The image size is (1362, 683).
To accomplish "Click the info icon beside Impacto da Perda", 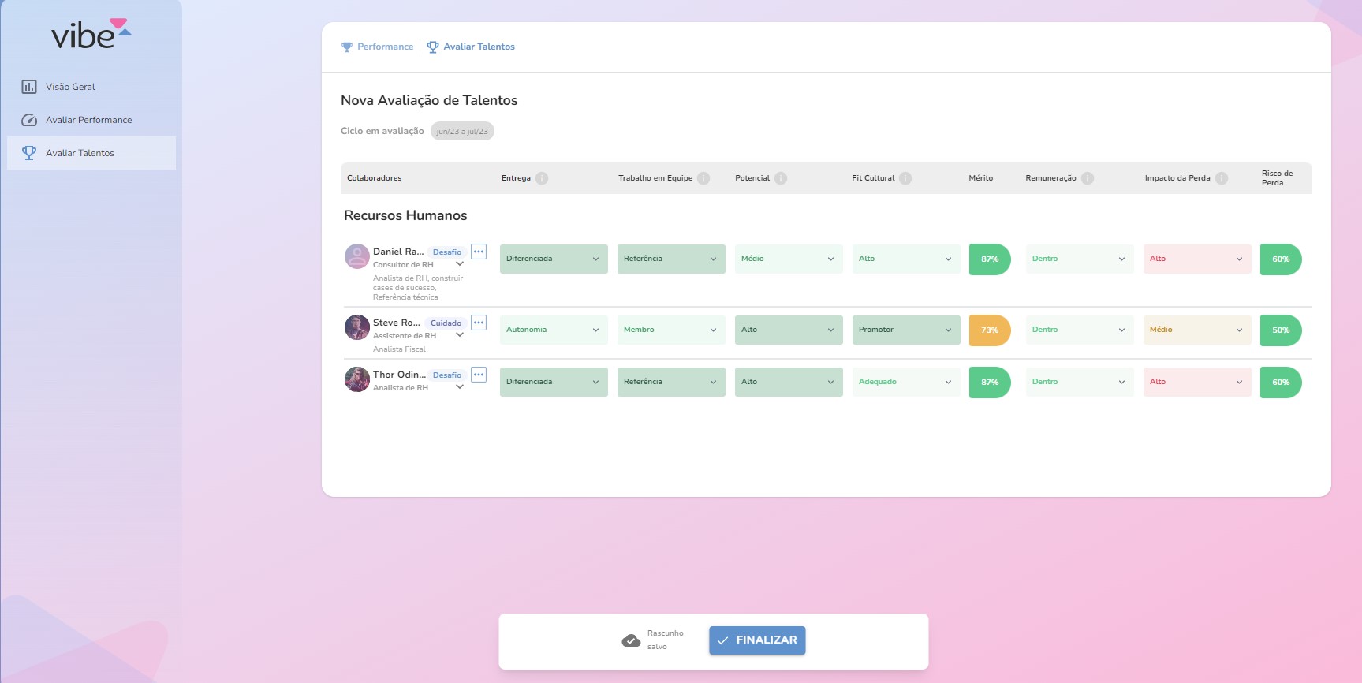I will [x=1222, y=178].
